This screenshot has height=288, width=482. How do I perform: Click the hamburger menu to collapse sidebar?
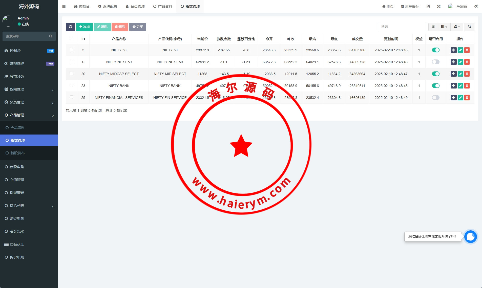(x=64, y=6)
